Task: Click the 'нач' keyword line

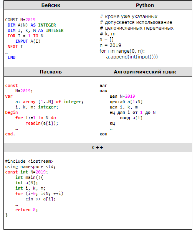Action: pyautogui.click(x=103, y=91)
